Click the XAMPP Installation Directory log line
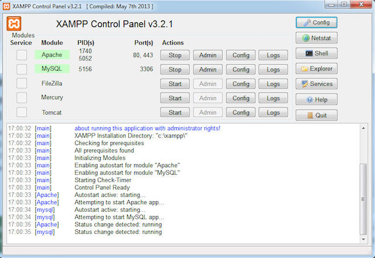375x258 pixels. click(x=131, y=136)
